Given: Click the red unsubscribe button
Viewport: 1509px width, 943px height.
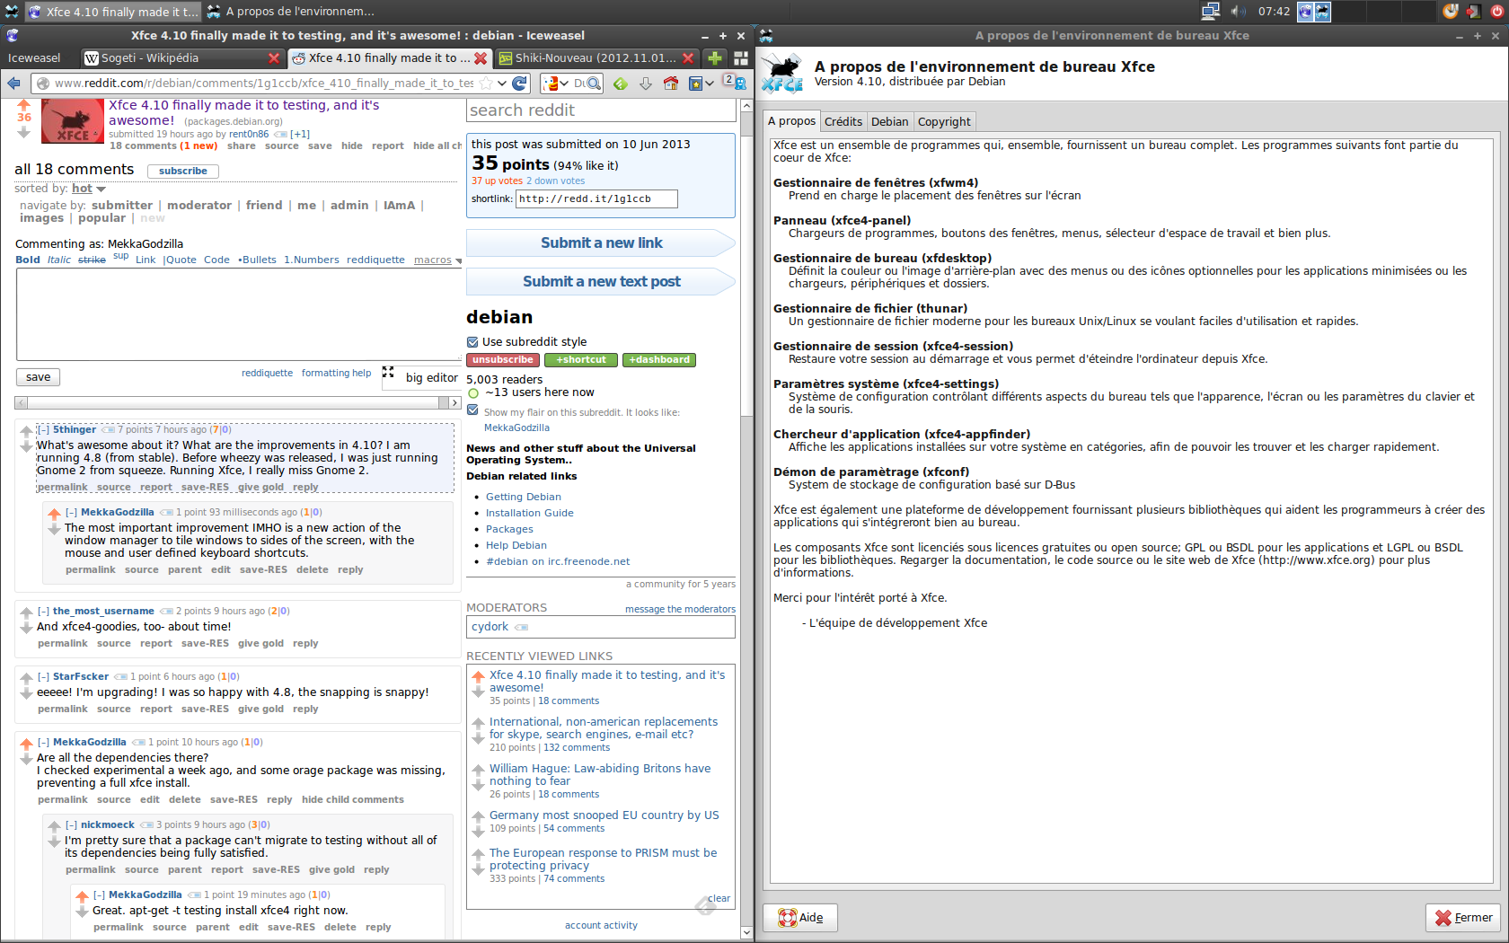Looking at the screenshot, I should pos(502,359).
